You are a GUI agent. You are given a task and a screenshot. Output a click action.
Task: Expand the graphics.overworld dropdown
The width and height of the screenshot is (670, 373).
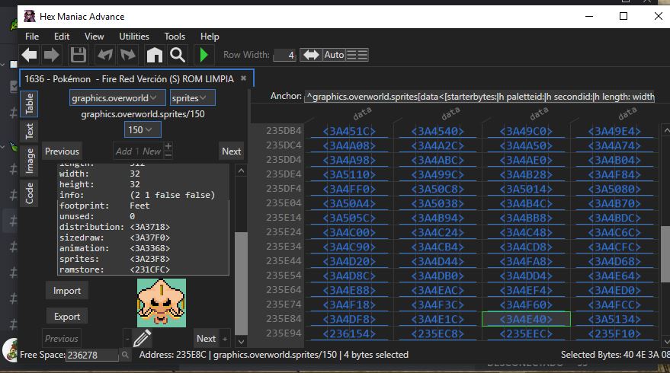(x=117, y=98)
